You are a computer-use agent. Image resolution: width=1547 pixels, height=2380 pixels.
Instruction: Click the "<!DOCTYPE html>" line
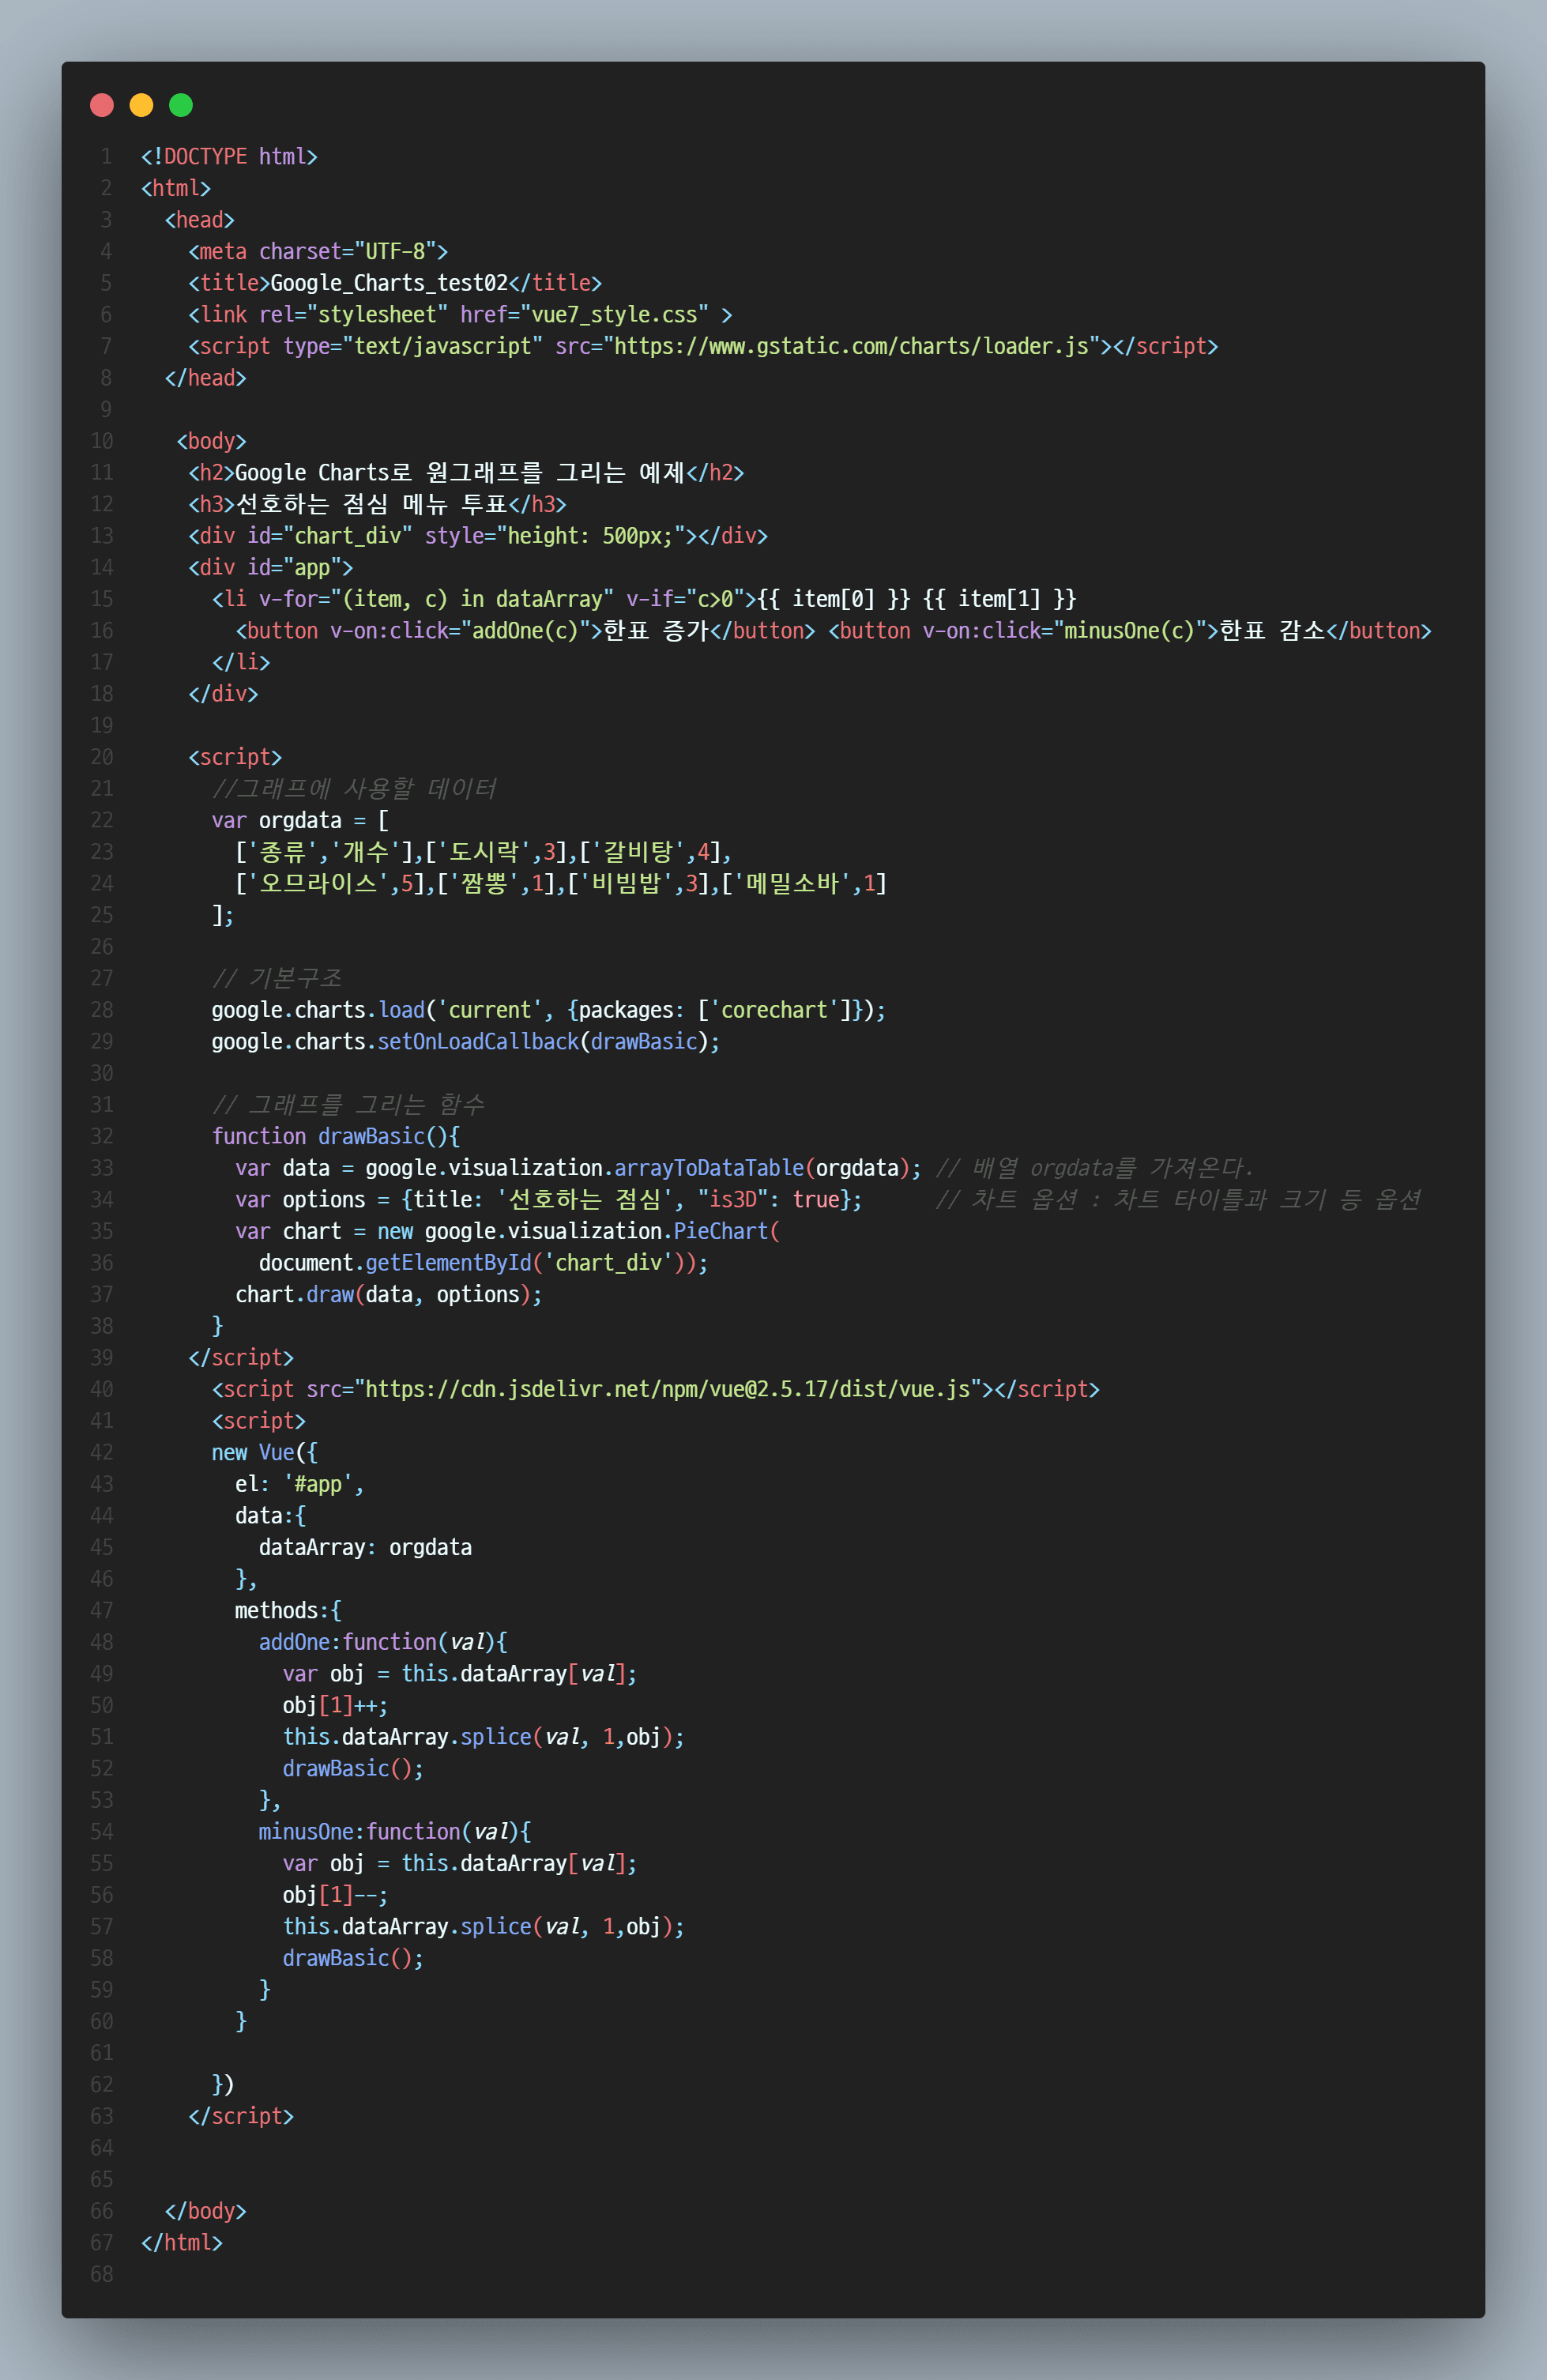click(x=229, y=157)
